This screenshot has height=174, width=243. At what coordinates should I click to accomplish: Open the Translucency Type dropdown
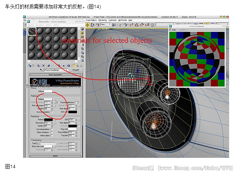pos(46,144)
